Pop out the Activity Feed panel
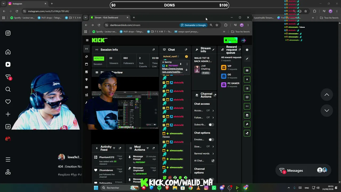 (x=120, y=148)
